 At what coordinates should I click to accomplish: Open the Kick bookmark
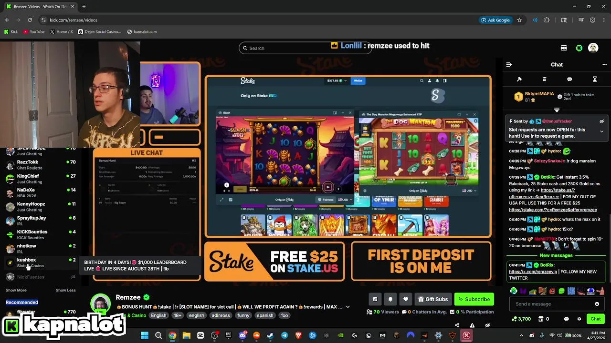tap(11, 32)
